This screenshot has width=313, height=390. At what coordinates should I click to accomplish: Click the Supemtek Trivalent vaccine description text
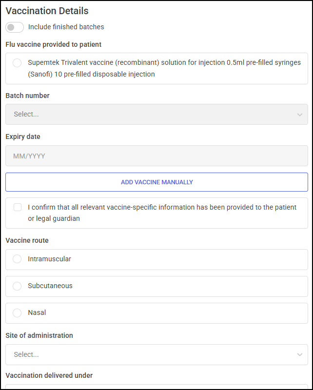click(164, 68)
